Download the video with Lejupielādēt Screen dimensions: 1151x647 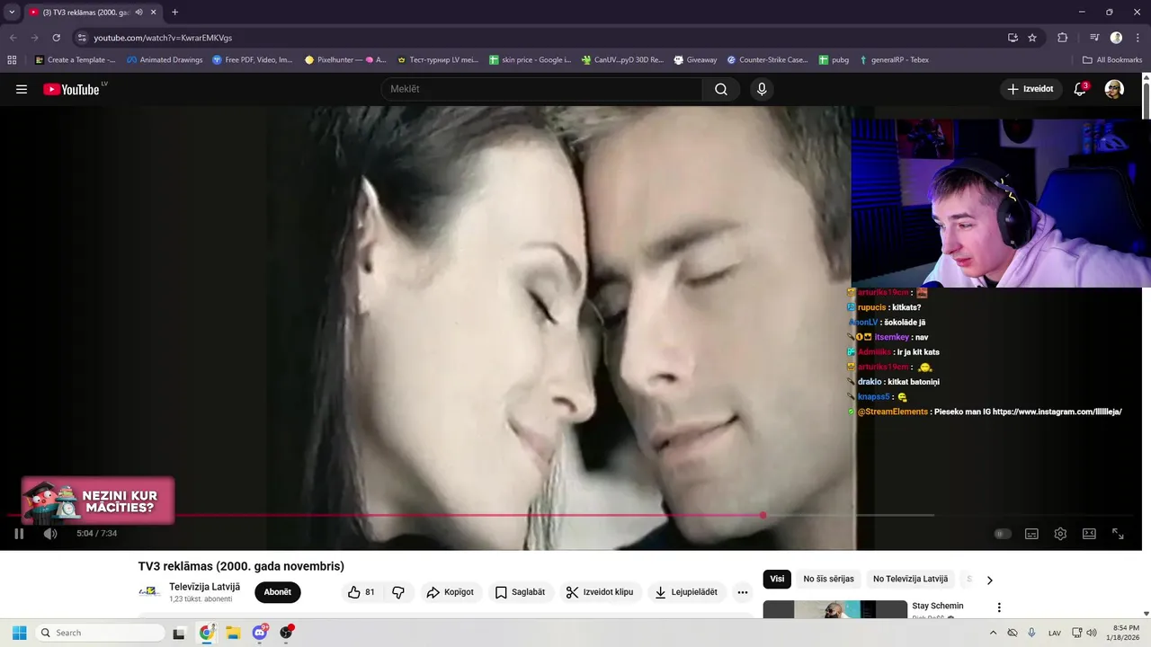coord(686,592)
